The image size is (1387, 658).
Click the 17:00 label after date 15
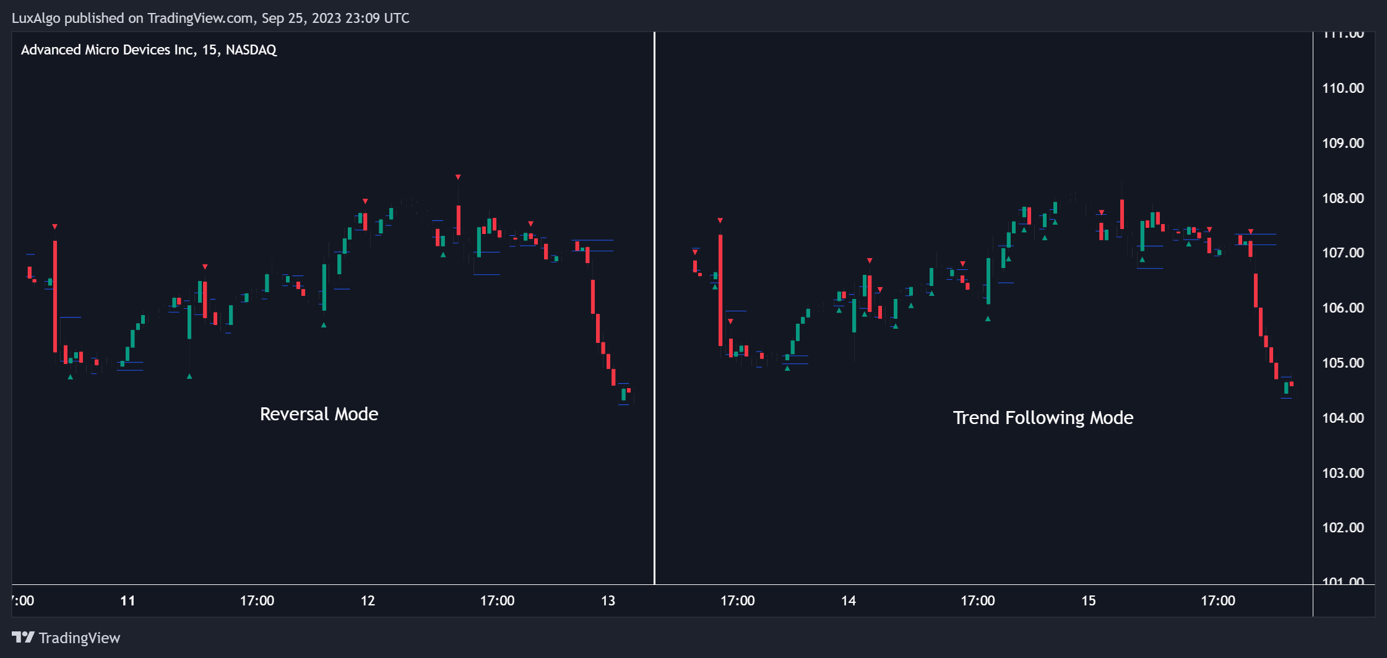(x=1217, y=600)
